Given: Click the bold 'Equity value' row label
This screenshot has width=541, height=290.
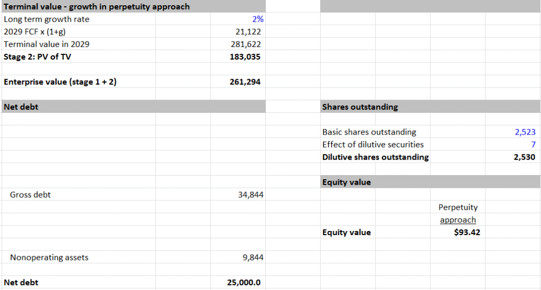Looking at the screenshot, I should pyautogui.click(x=347, y=233).
